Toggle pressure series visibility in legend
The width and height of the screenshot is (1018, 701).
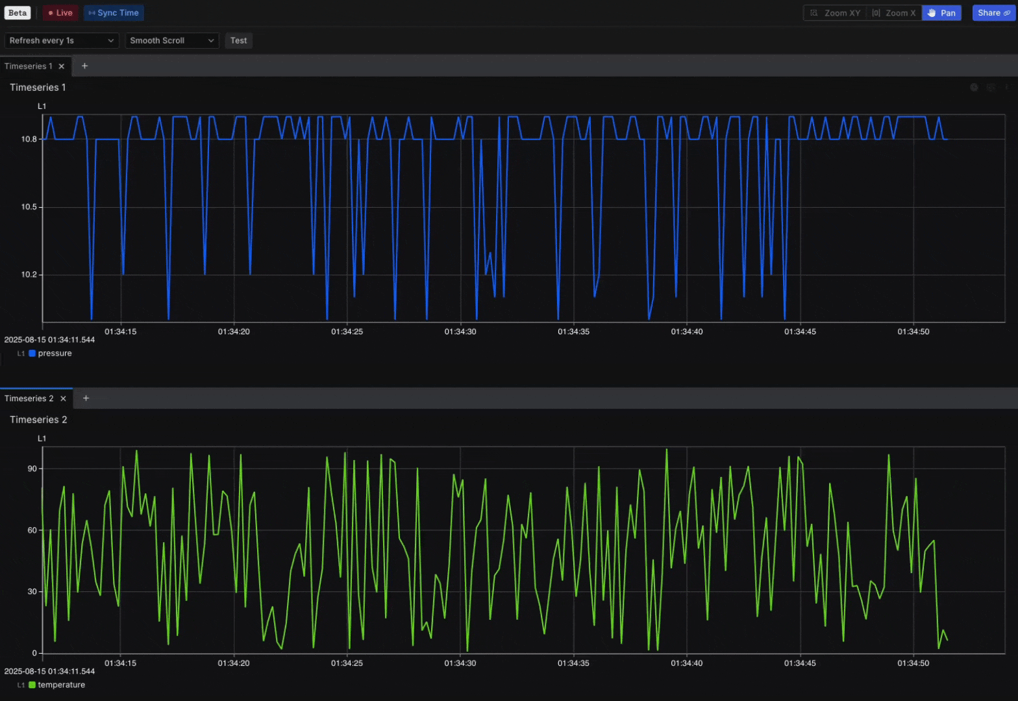point(55,354)
